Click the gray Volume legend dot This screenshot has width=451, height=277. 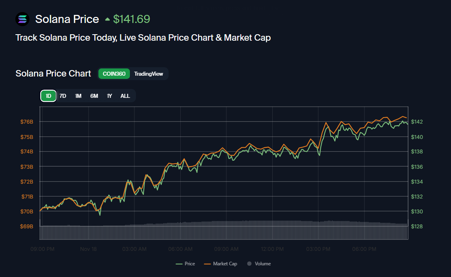249,264
